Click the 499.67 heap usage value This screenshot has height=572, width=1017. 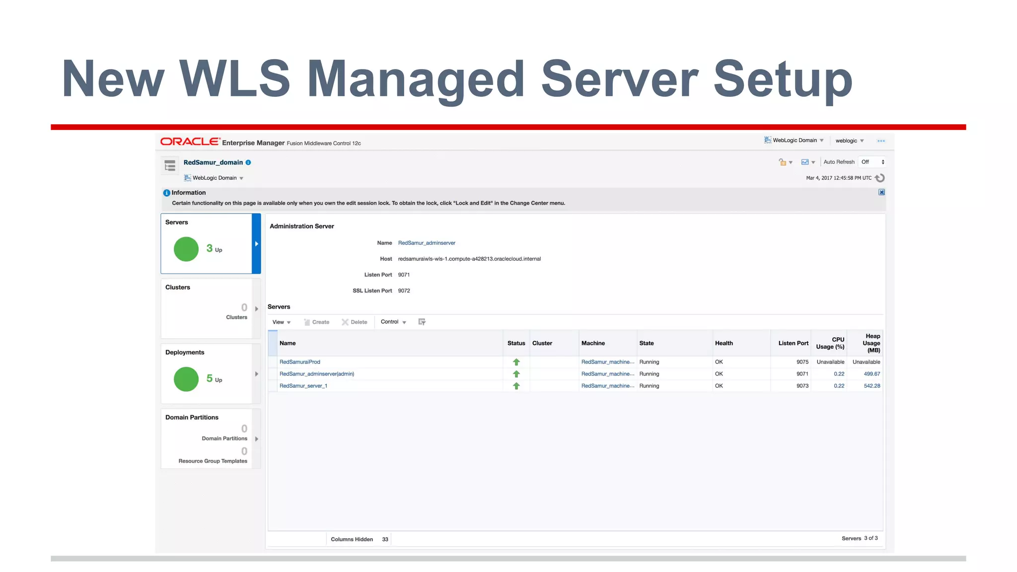[x=872, y=374]
